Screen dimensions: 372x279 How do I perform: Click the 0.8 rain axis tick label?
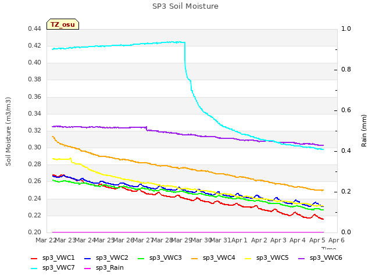point(346,70)
